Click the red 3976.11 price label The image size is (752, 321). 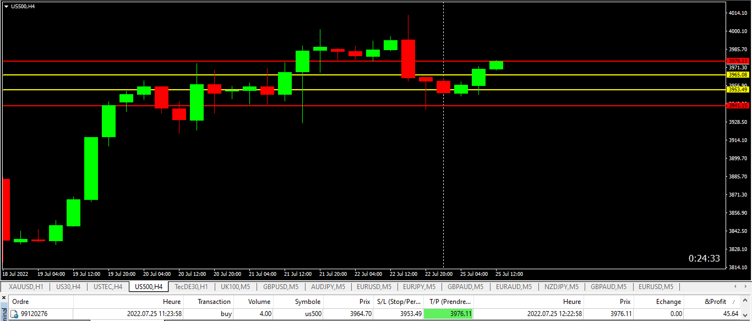(738, 61)
